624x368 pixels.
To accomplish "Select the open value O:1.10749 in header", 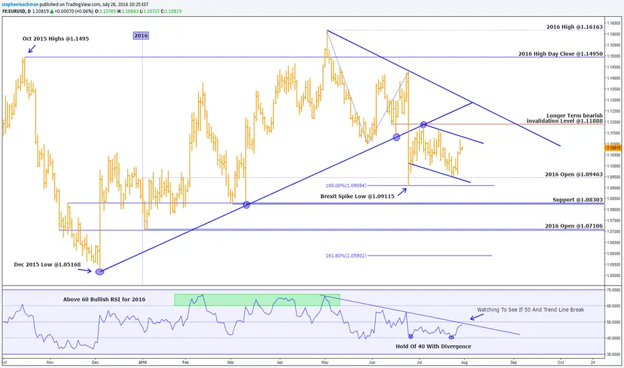I will pos(105,11).
